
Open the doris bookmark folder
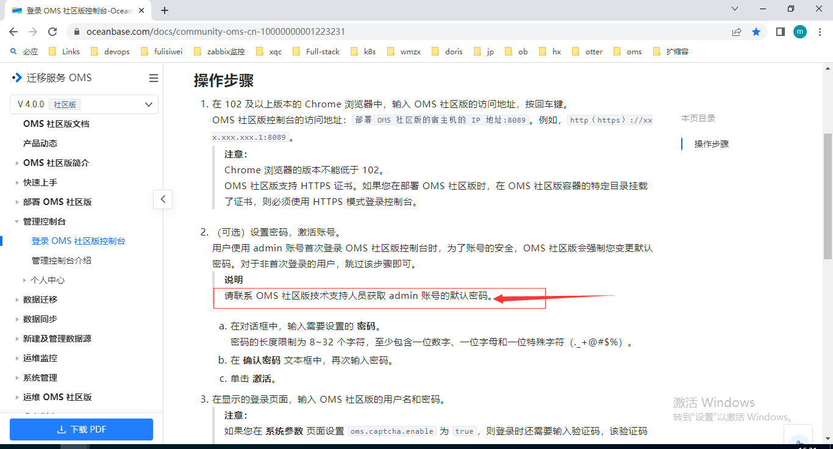click(x=447, y=51)
